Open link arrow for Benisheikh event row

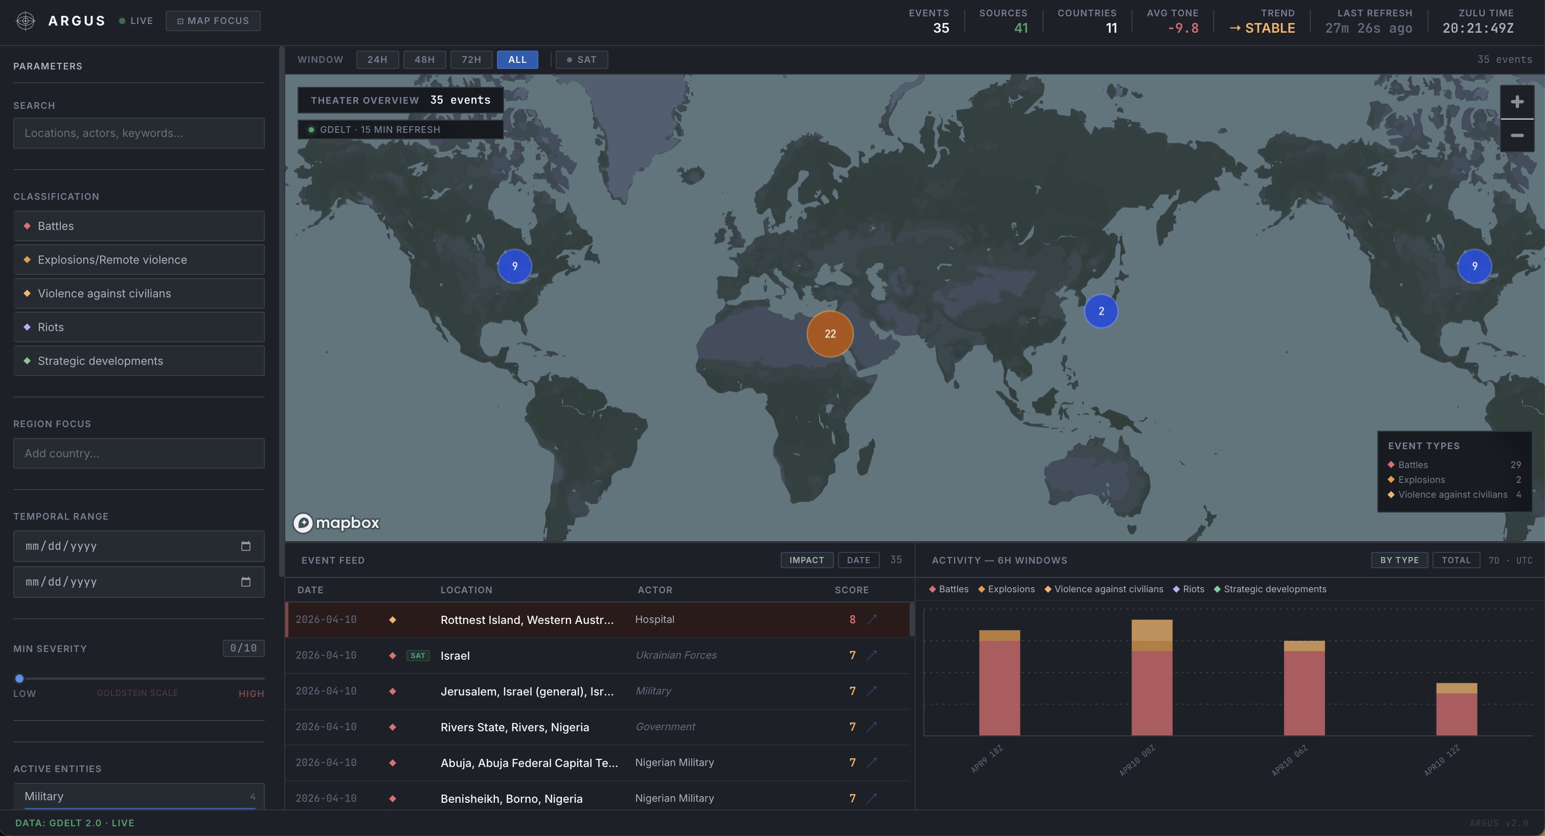coord(872,798)
